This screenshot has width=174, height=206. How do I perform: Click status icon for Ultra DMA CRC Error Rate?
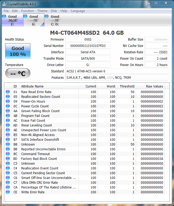point(8,182)
